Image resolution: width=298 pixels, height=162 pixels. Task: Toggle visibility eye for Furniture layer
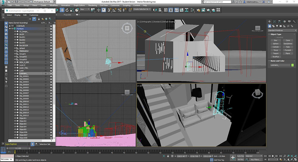tap(12, 29)
